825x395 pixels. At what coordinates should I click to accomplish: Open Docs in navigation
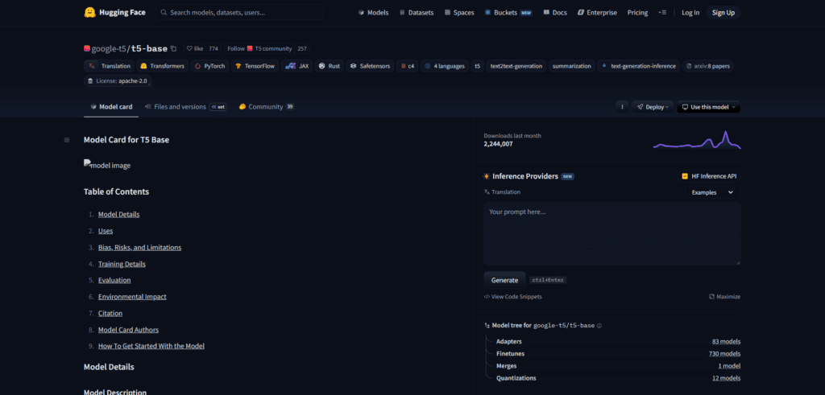[x=555, y=13]
